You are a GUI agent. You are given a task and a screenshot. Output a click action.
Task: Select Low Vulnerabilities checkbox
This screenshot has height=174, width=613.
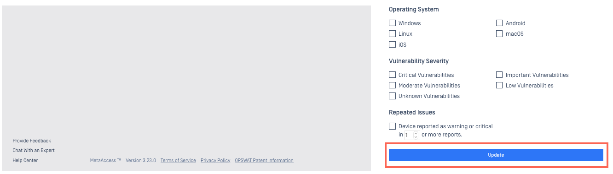click(x=499, y=85)
